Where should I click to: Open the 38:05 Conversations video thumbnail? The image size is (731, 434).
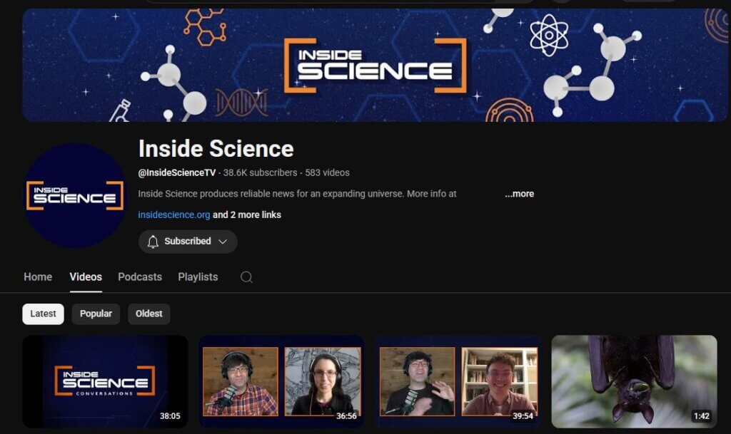point(106,381)
